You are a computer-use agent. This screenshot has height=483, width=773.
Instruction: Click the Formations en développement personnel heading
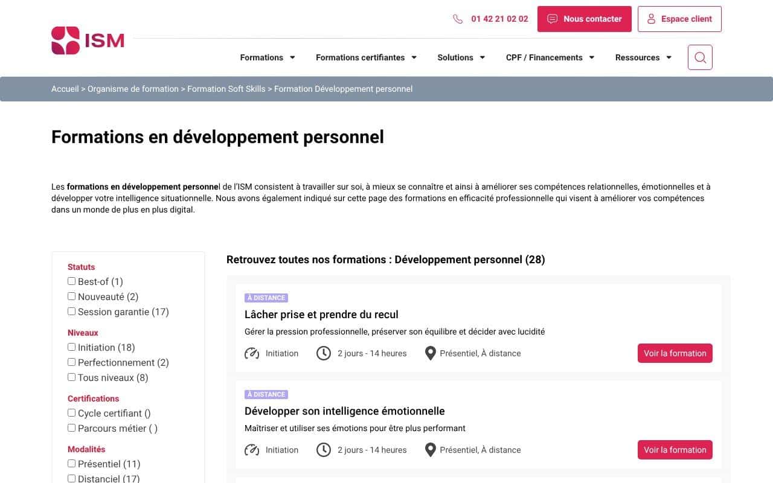(x=217, y=137)
